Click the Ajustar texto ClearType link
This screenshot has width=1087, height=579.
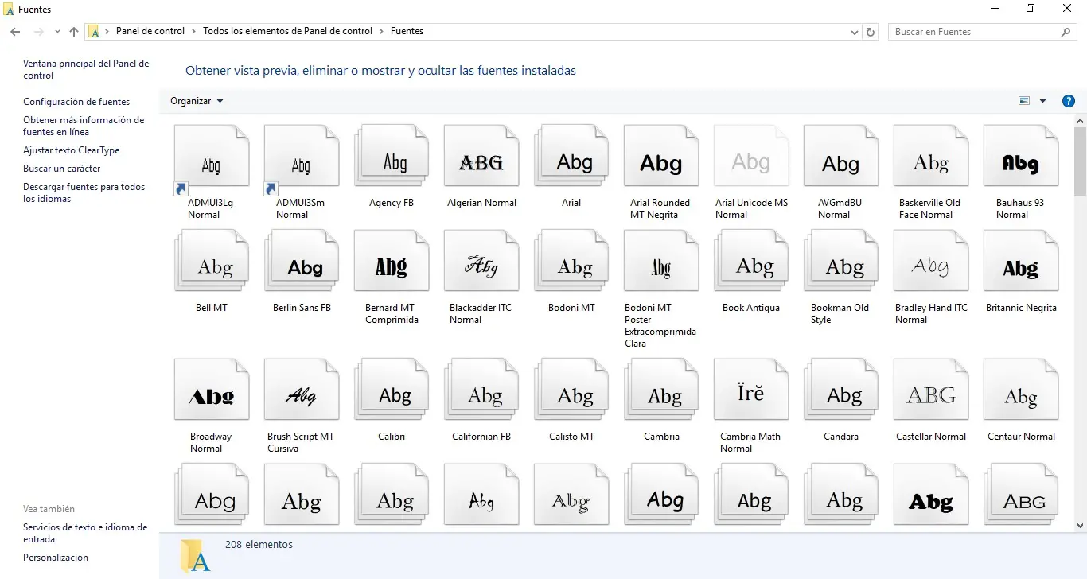point(72,150)
